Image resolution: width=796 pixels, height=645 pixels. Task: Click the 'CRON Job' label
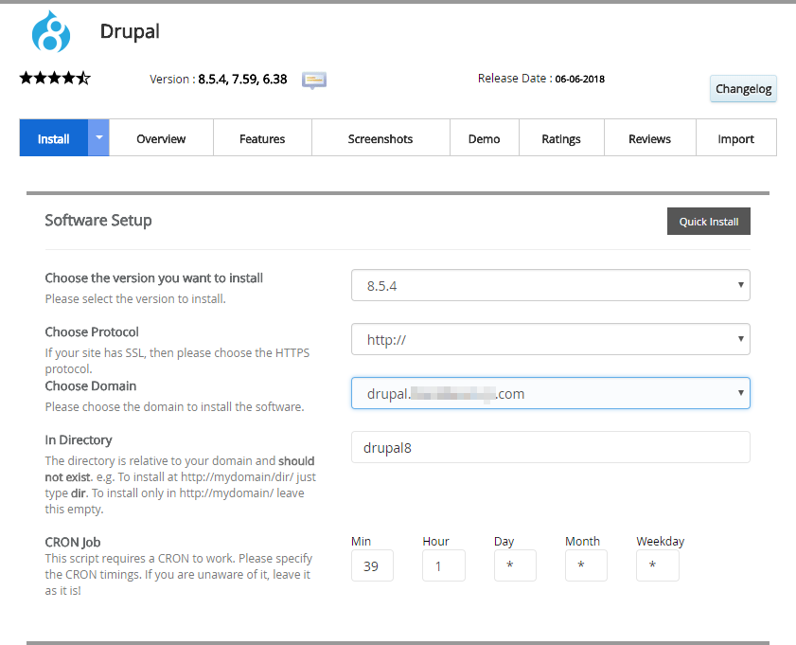click(x=73, y=543)
